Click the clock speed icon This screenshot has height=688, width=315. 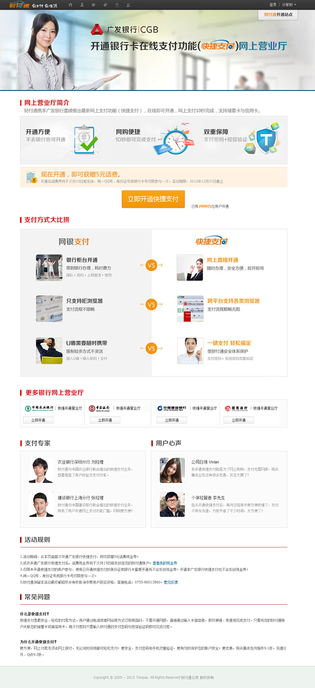pyautogui.click(x=175, y=140)
